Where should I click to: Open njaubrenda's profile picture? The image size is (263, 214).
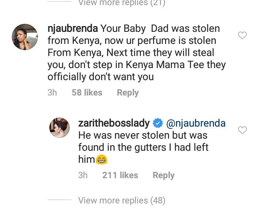25,37
